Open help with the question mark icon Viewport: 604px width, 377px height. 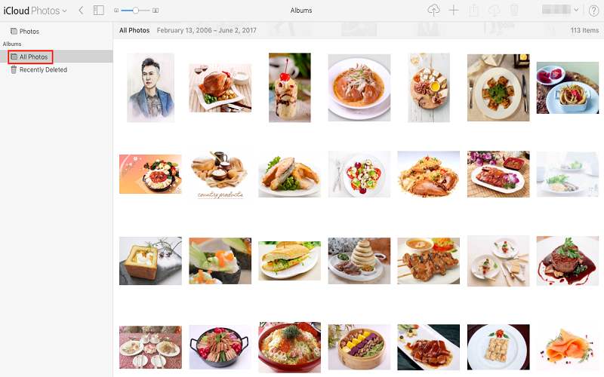coord(593,11)
